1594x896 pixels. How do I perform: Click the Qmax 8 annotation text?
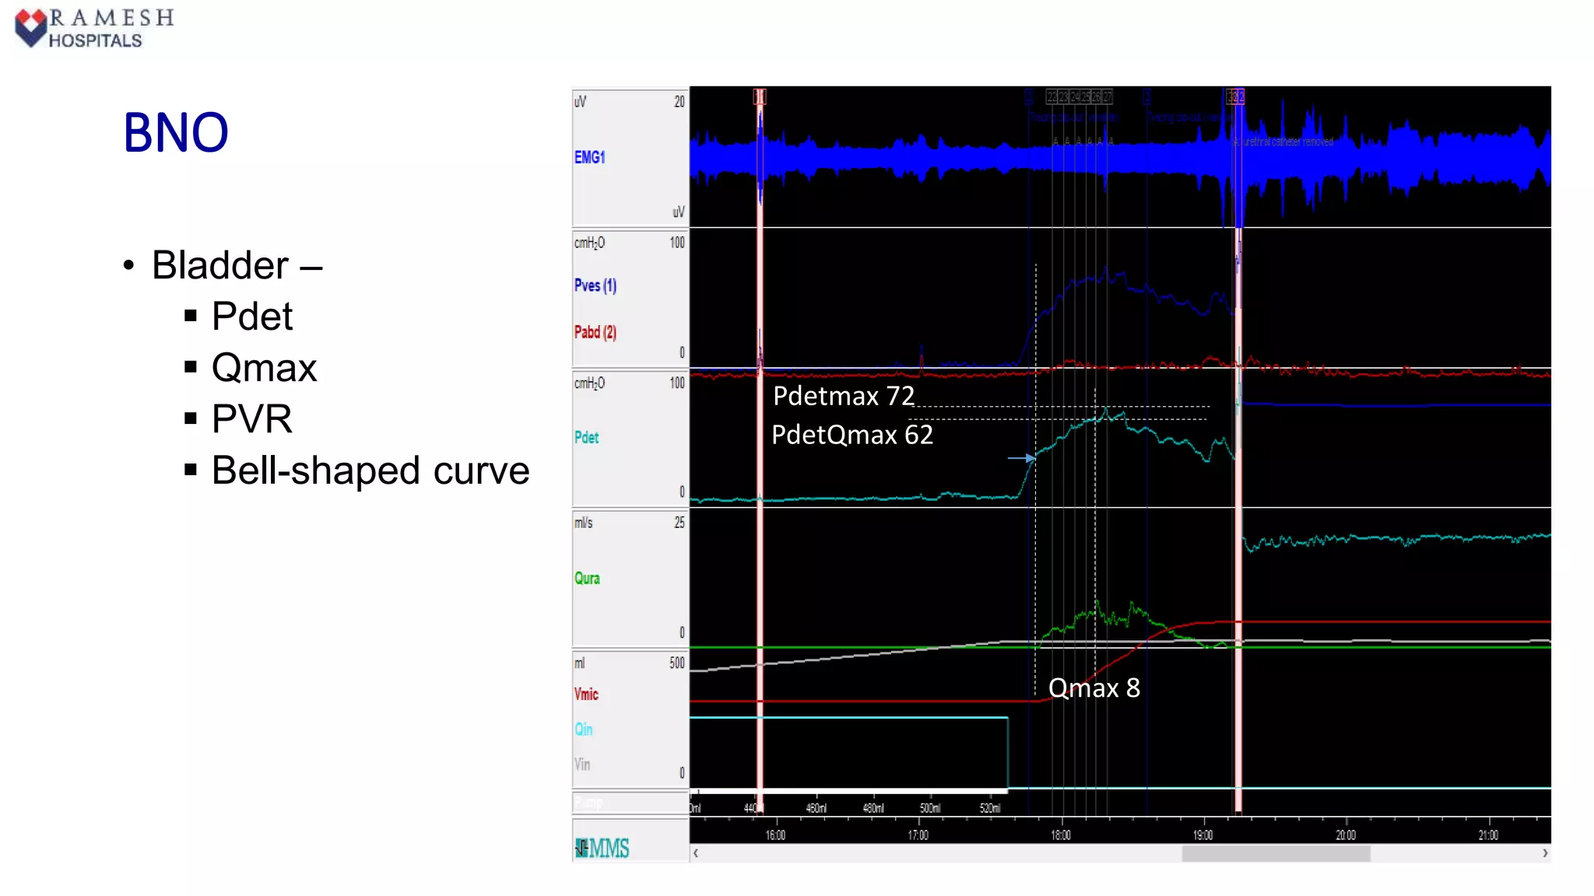1094,688
